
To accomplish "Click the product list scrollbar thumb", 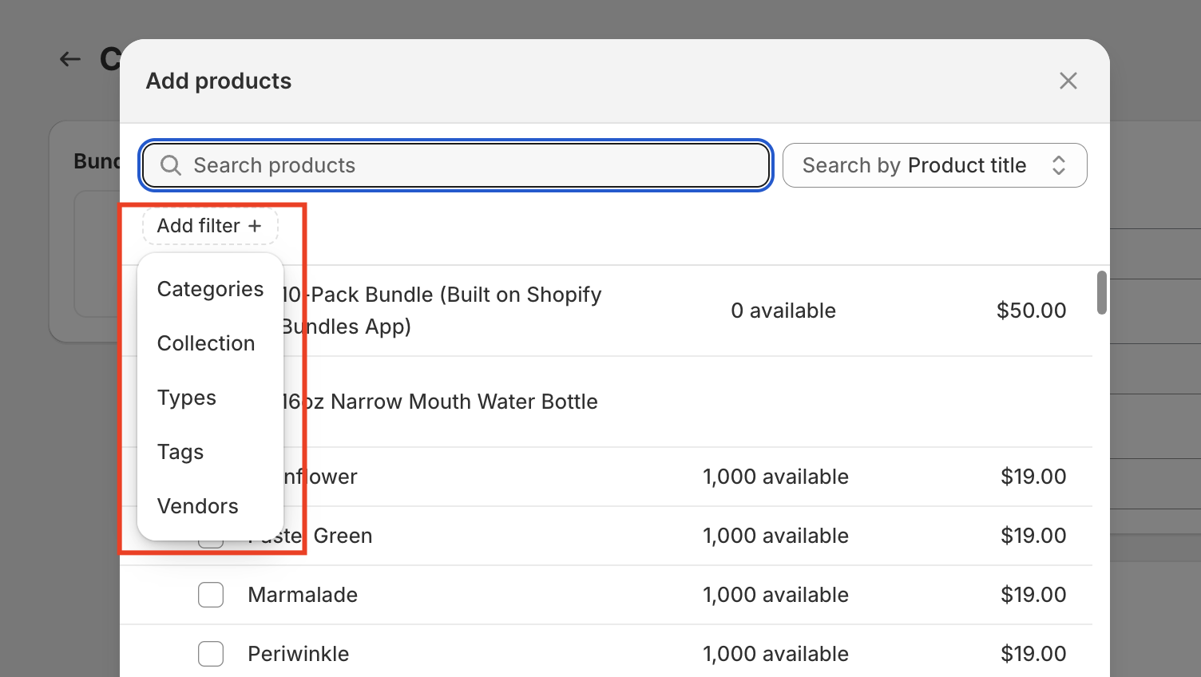I will click(1101, 292).
